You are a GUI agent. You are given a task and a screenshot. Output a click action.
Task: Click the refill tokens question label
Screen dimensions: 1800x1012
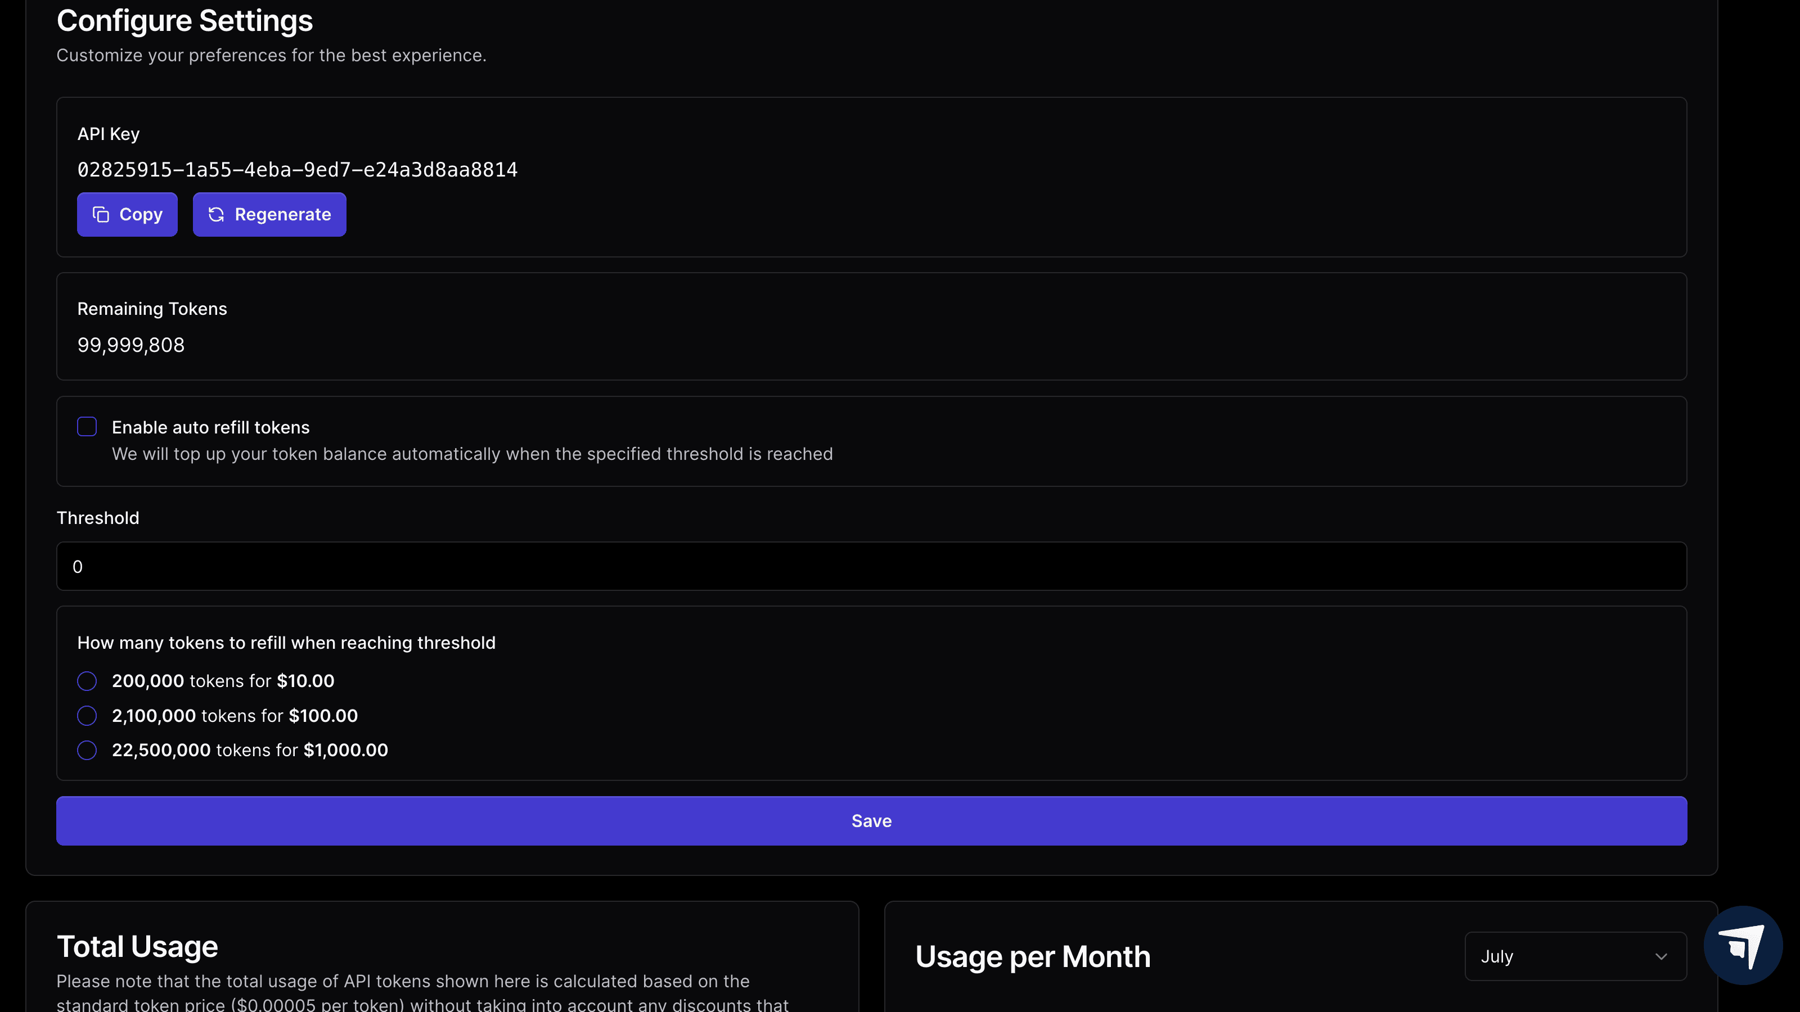[286, 643]
